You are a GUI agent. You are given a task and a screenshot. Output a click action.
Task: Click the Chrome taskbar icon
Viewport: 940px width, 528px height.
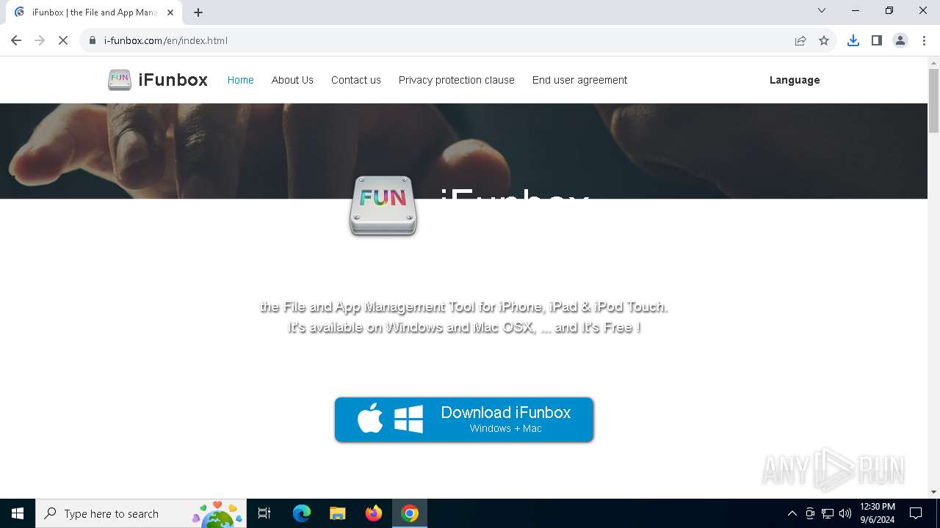point(410,513)
